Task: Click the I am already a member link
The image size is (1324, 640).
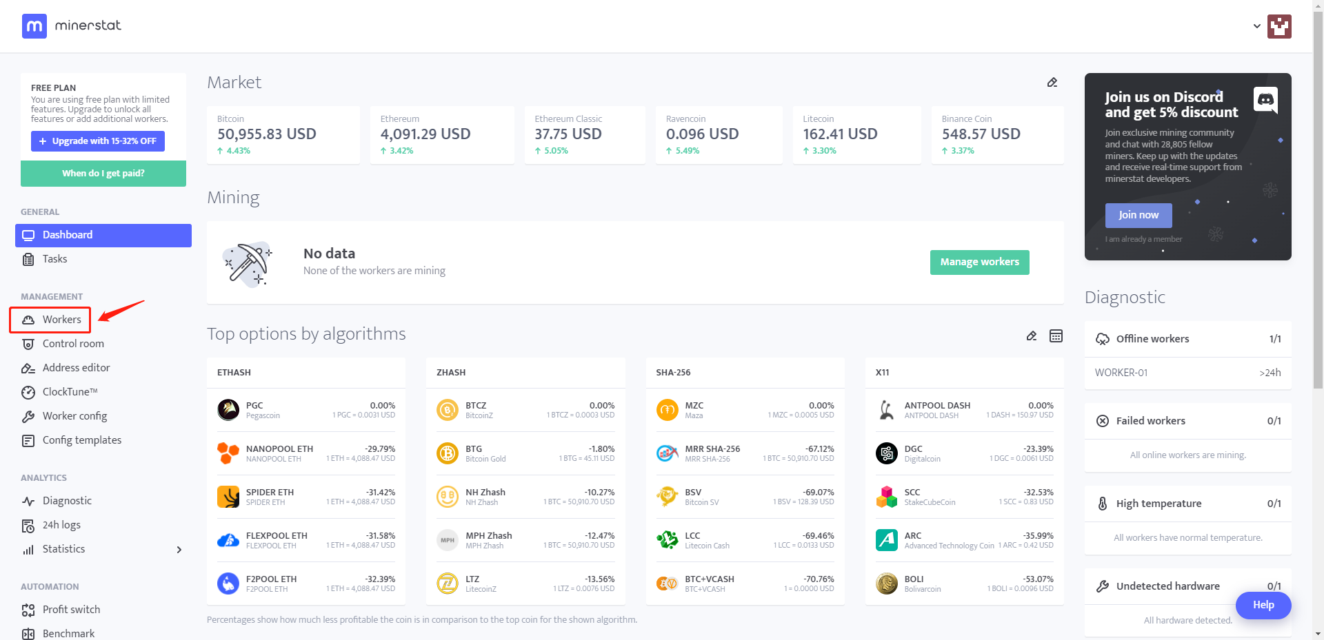Action: tap(1143, 240)
